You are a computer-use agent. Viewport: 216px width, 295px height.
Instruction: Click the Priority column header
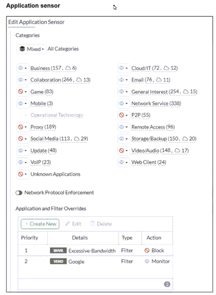coord(30,238)
